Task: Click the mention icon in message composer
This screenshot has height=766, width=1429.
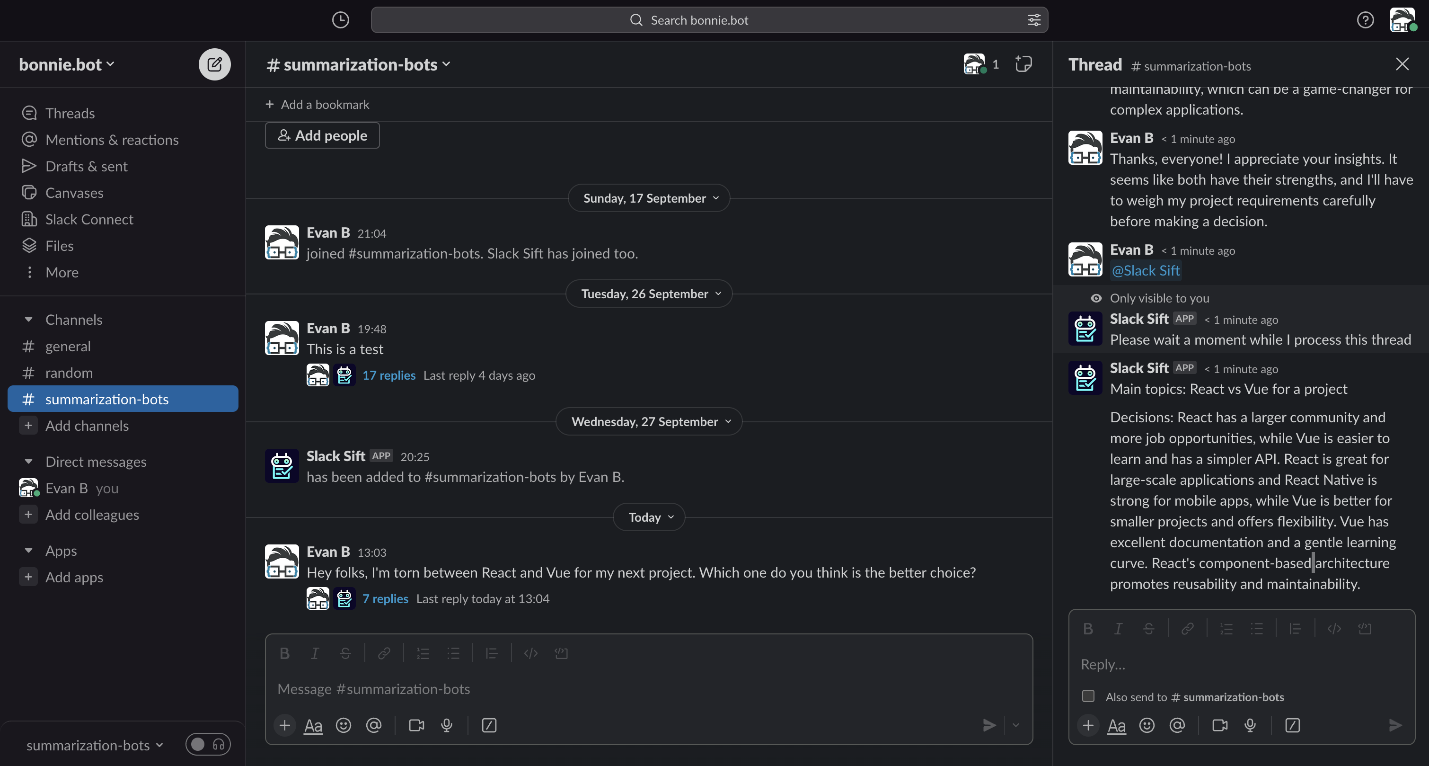Action: (x=374, y=725)
